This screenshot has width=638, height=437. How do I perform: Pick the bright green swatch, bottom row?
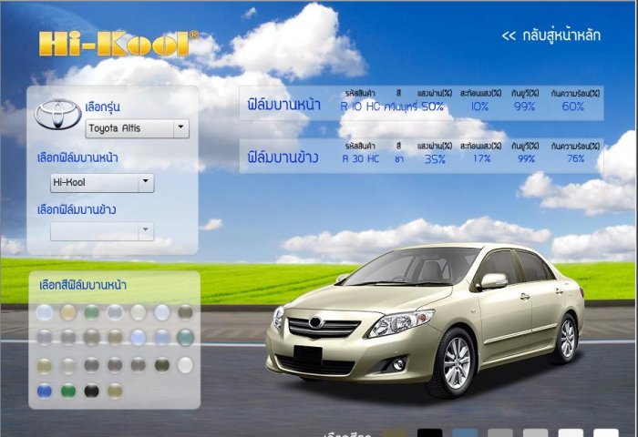coord(68,391)
